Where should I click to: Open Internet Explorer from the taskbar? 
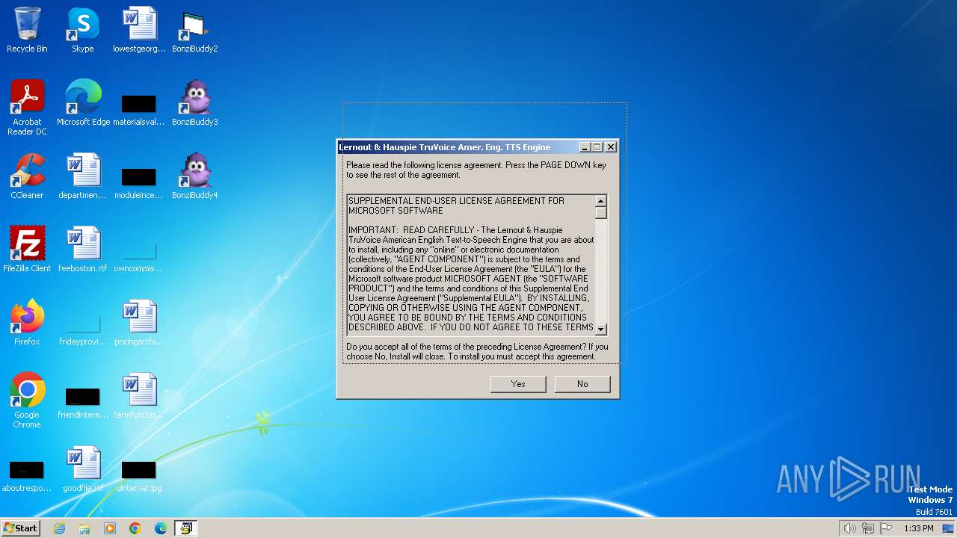[59, 528]
